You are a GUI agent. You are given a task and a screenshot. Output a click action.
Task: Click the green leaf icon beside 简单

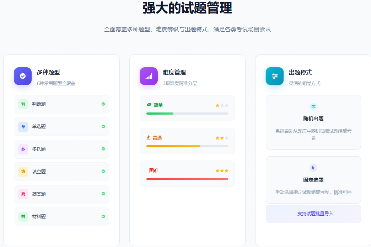tap(149, 105)
